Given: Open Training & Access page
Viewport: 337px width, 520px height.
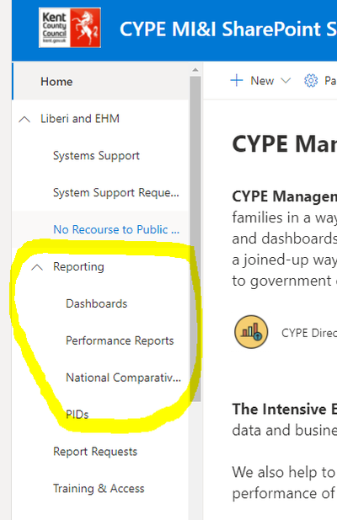Looking at the screenshot, I should pos(99,489).
